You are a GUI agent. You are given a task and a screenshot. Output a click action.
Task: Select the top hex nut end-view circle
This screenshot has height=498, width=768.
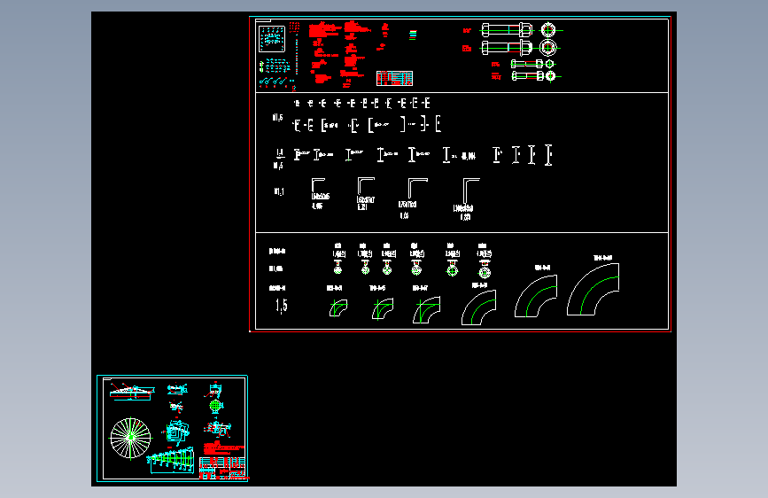548,30
